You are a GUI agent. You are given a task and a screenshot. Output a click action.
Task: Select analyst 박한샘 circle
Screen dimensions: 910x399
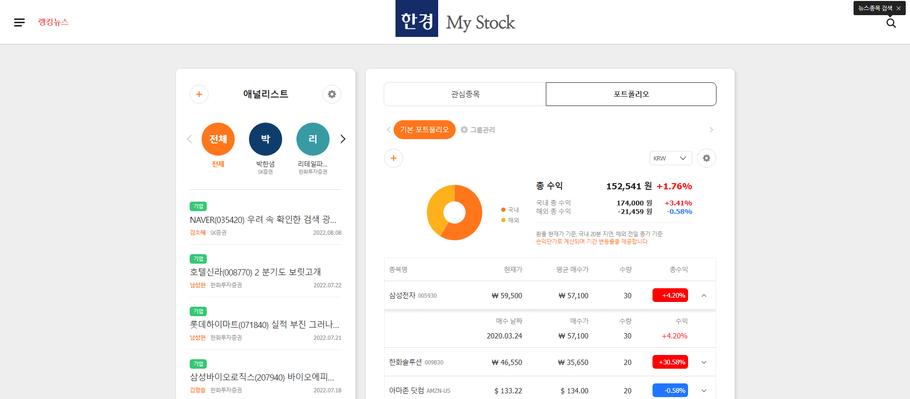266,139
